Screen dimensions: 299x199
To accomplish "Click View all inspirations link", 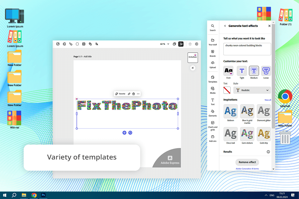I will (268, 100).
